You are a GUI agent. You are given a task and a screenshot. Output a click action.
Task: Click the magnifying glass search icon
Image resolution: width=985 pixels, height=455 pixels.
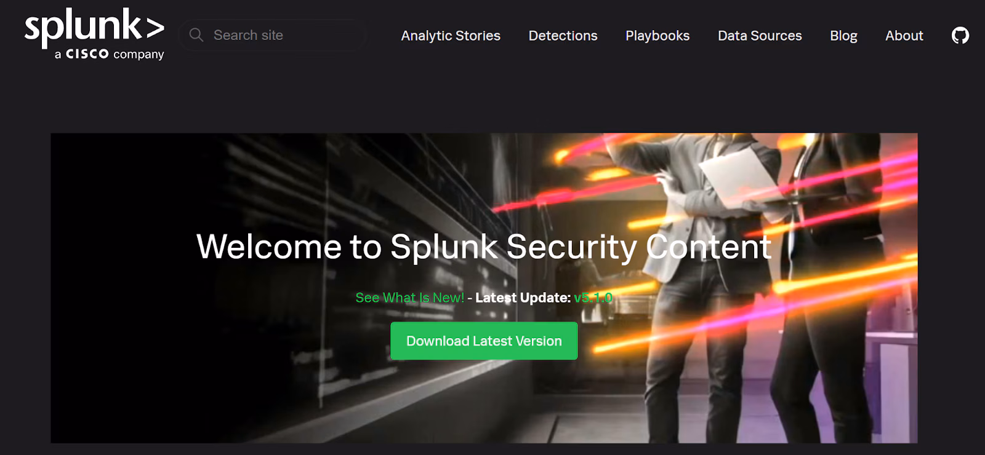(x=196, y=35)
